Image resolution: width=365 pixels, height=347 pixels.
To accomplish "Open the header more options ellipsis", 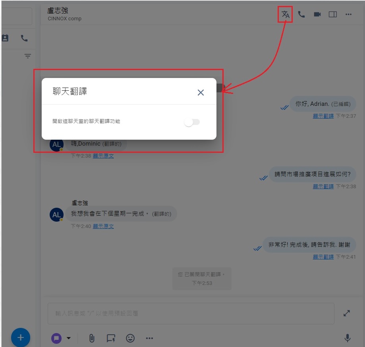I will [x=348, y=14].
